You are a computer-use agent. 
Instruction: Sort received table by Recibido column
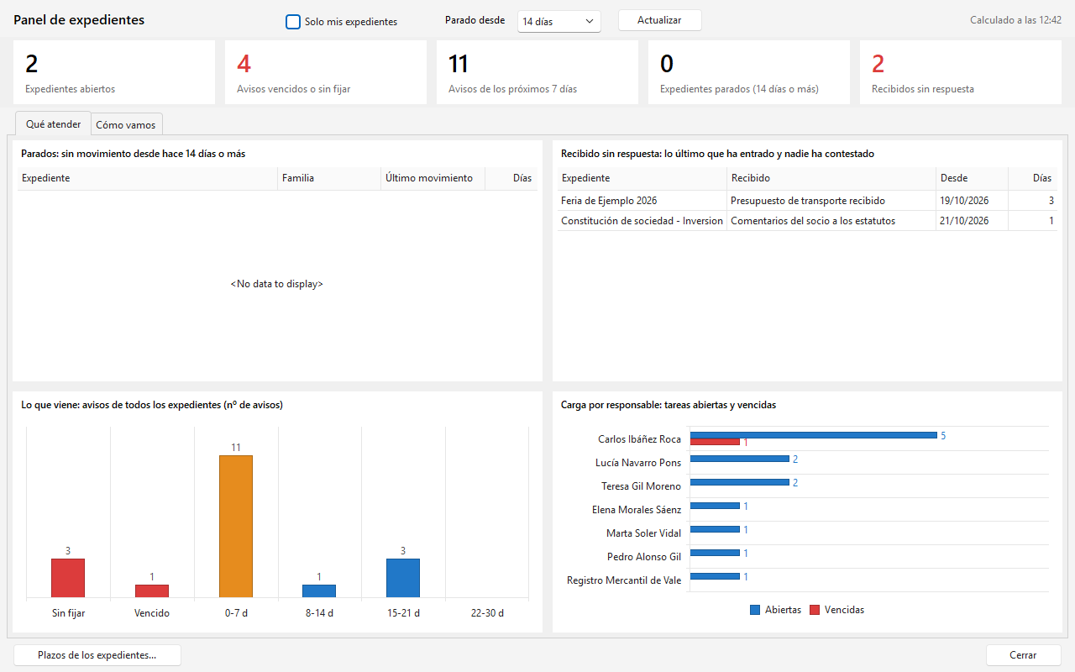click(831, 178)
